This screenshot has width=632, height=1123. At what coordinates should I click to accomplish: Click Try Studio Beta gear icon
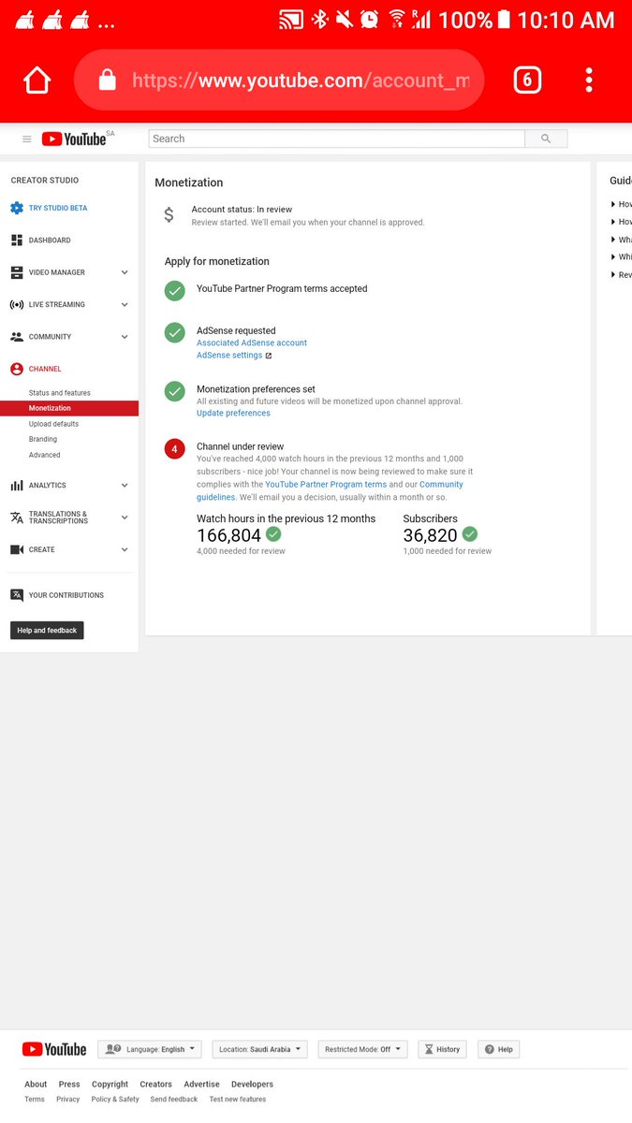pos(17,208)
